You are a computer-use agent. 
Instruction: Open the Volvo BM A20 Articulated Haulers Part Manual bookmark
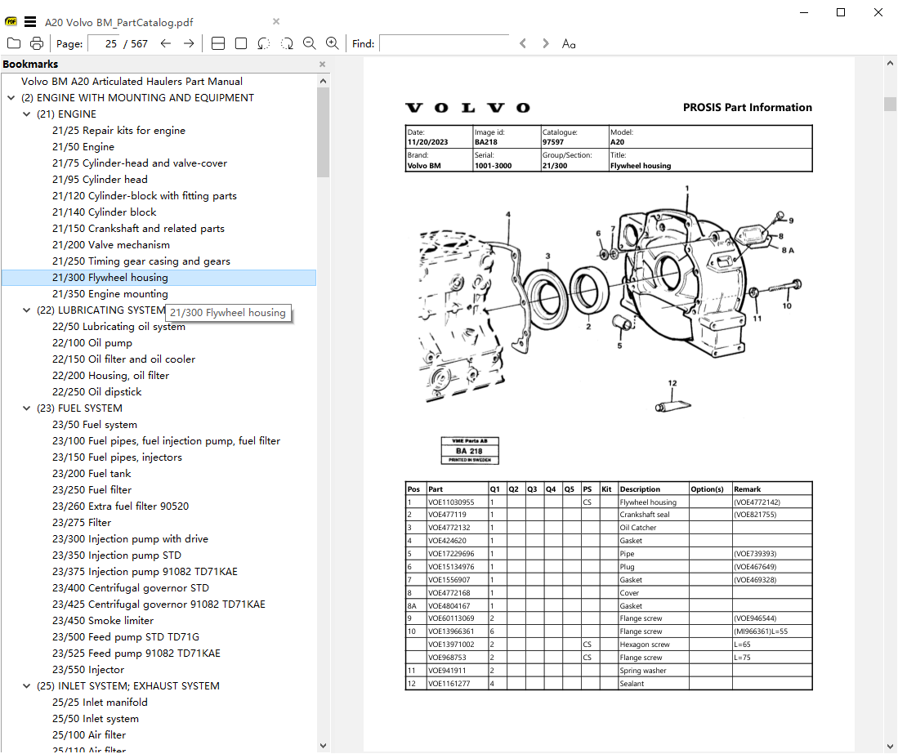[132, 82]
